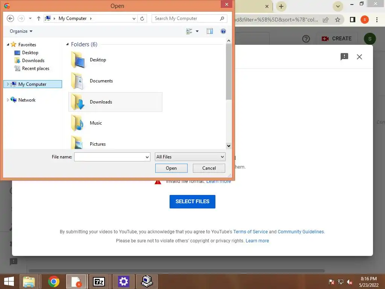385x289 pixels.
Task: Open the Organize menu
Action: 21,31
